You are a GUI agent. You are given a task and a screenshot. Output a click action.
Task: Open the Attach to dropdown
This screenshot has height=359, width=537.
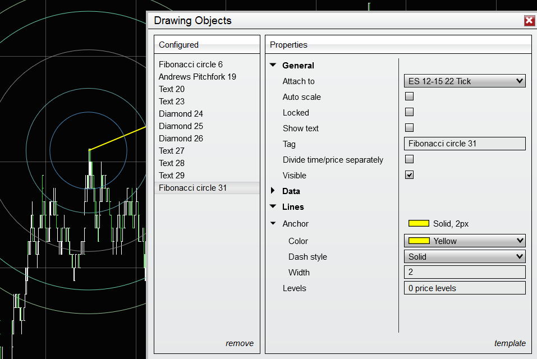[x=464, y=81]
